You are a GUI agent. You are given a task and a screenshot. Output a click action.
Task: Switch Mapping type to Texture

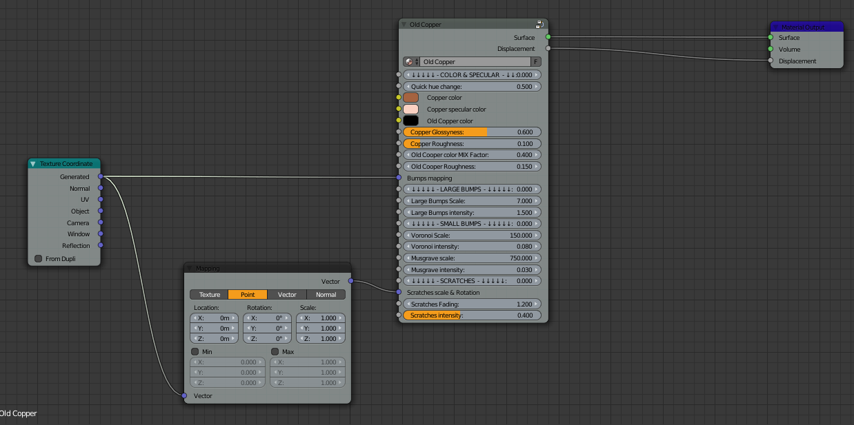210,295
